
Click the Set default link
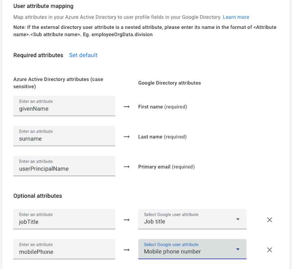(x=83, y=55)
